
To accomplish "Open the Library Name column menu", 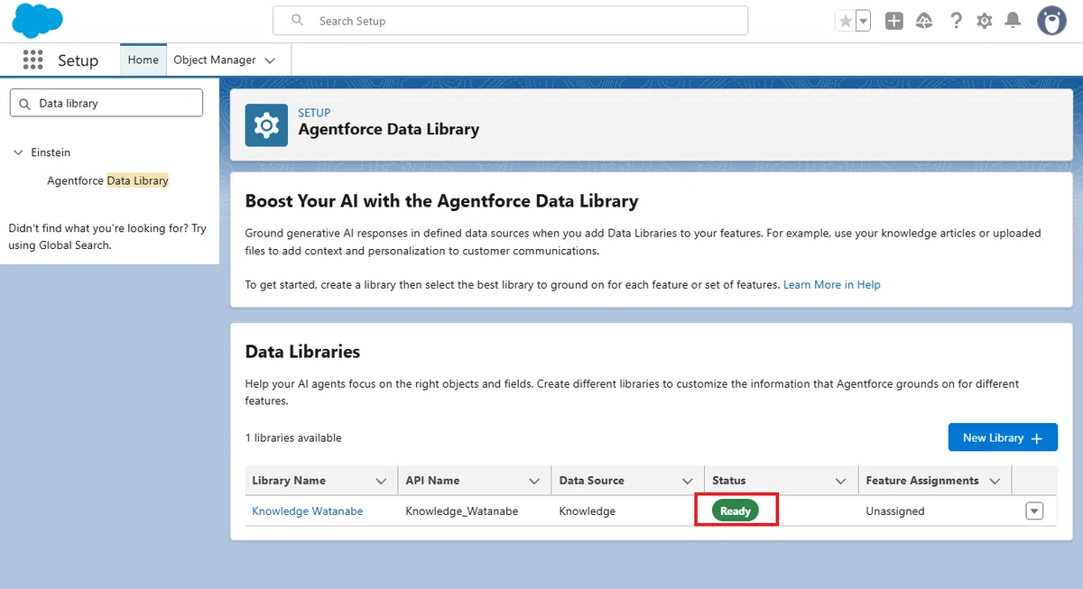I will [381, 481].
